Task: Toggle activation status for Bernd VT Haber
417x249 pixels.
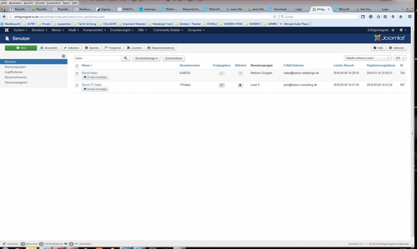Action: tap(240, 85)
